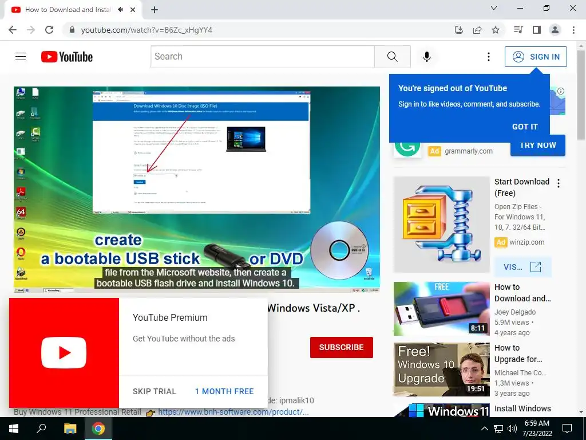Show hidden system tray icons
586x440 pixels.
[484, 429]
